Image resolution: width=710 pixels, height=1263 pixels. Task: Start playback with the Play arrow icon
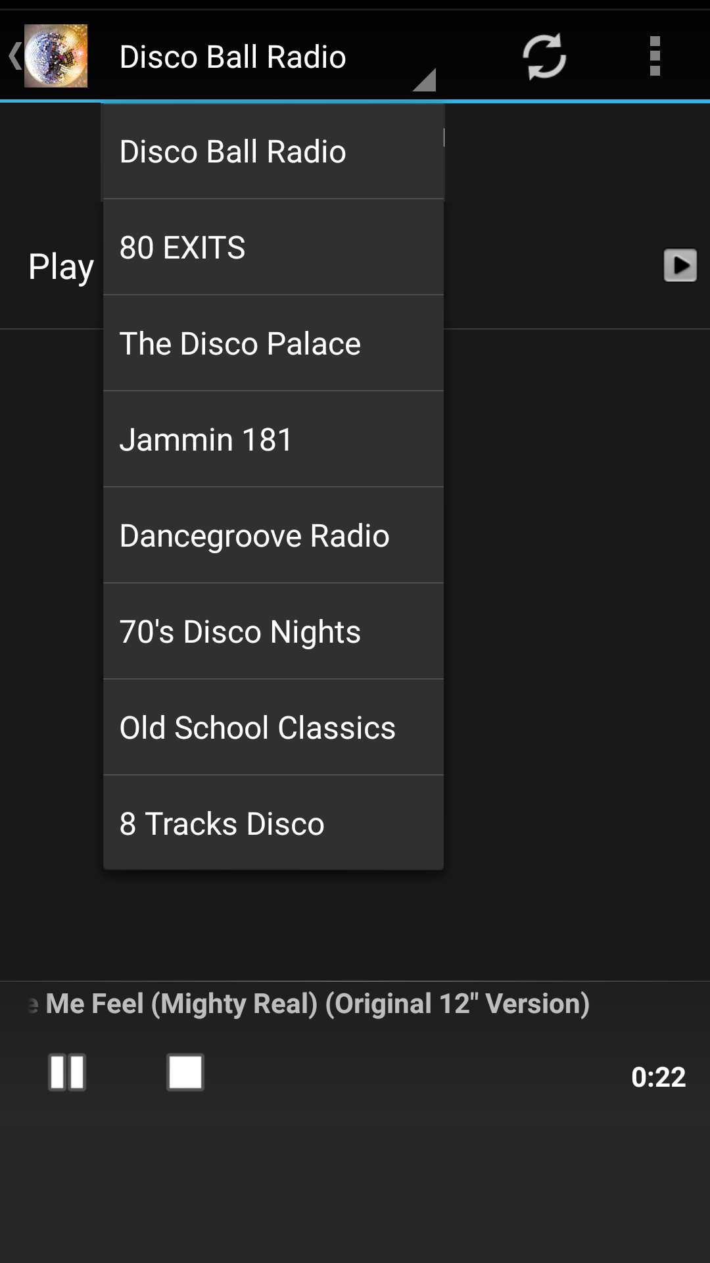[681, 266]
